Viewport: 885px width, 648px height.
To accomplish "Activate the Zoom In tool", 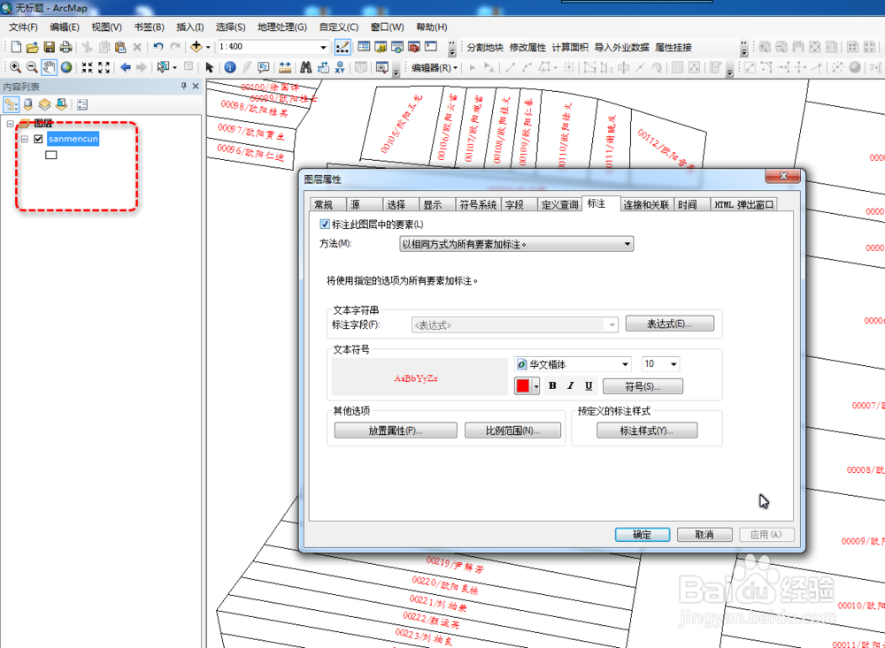I will (x=15, y=67).
